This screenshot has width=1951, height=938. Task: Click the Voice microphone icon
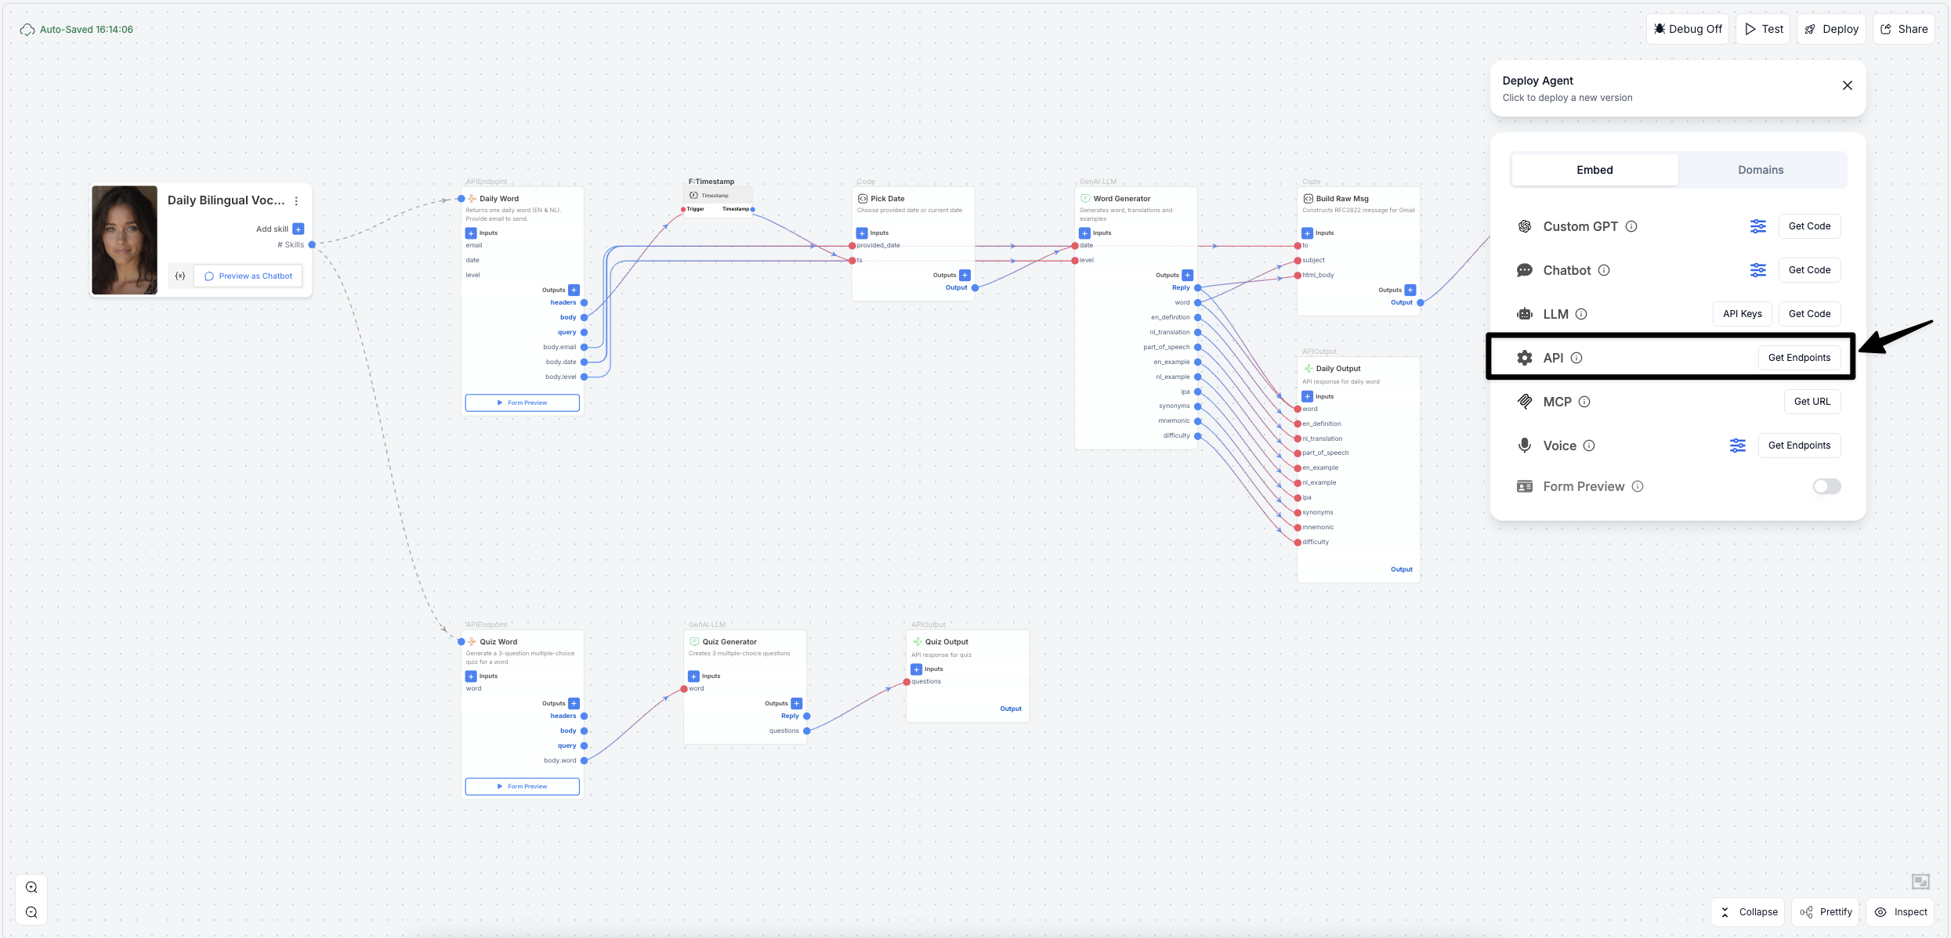(1525, 445)
